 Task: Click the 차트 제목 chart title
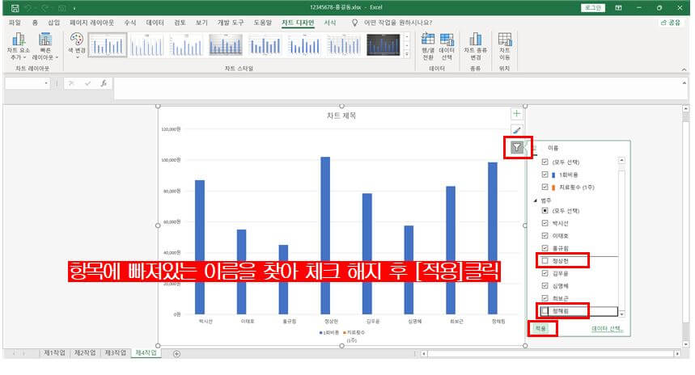341,116
